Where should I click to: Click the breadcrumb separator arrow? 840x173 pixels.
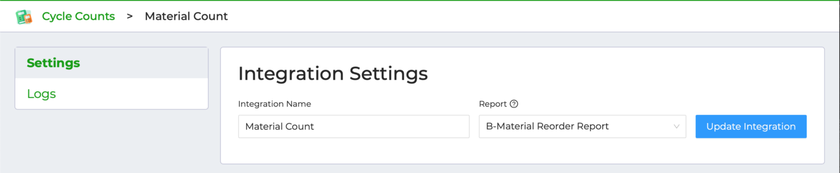pyautogui.click(x=130, y=16)
